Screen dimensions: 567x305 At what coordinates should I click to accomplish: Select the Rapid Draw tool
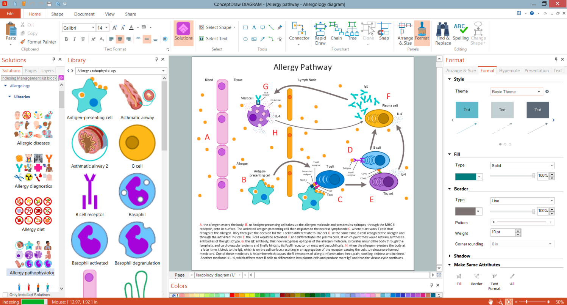[x=320, y=33]
